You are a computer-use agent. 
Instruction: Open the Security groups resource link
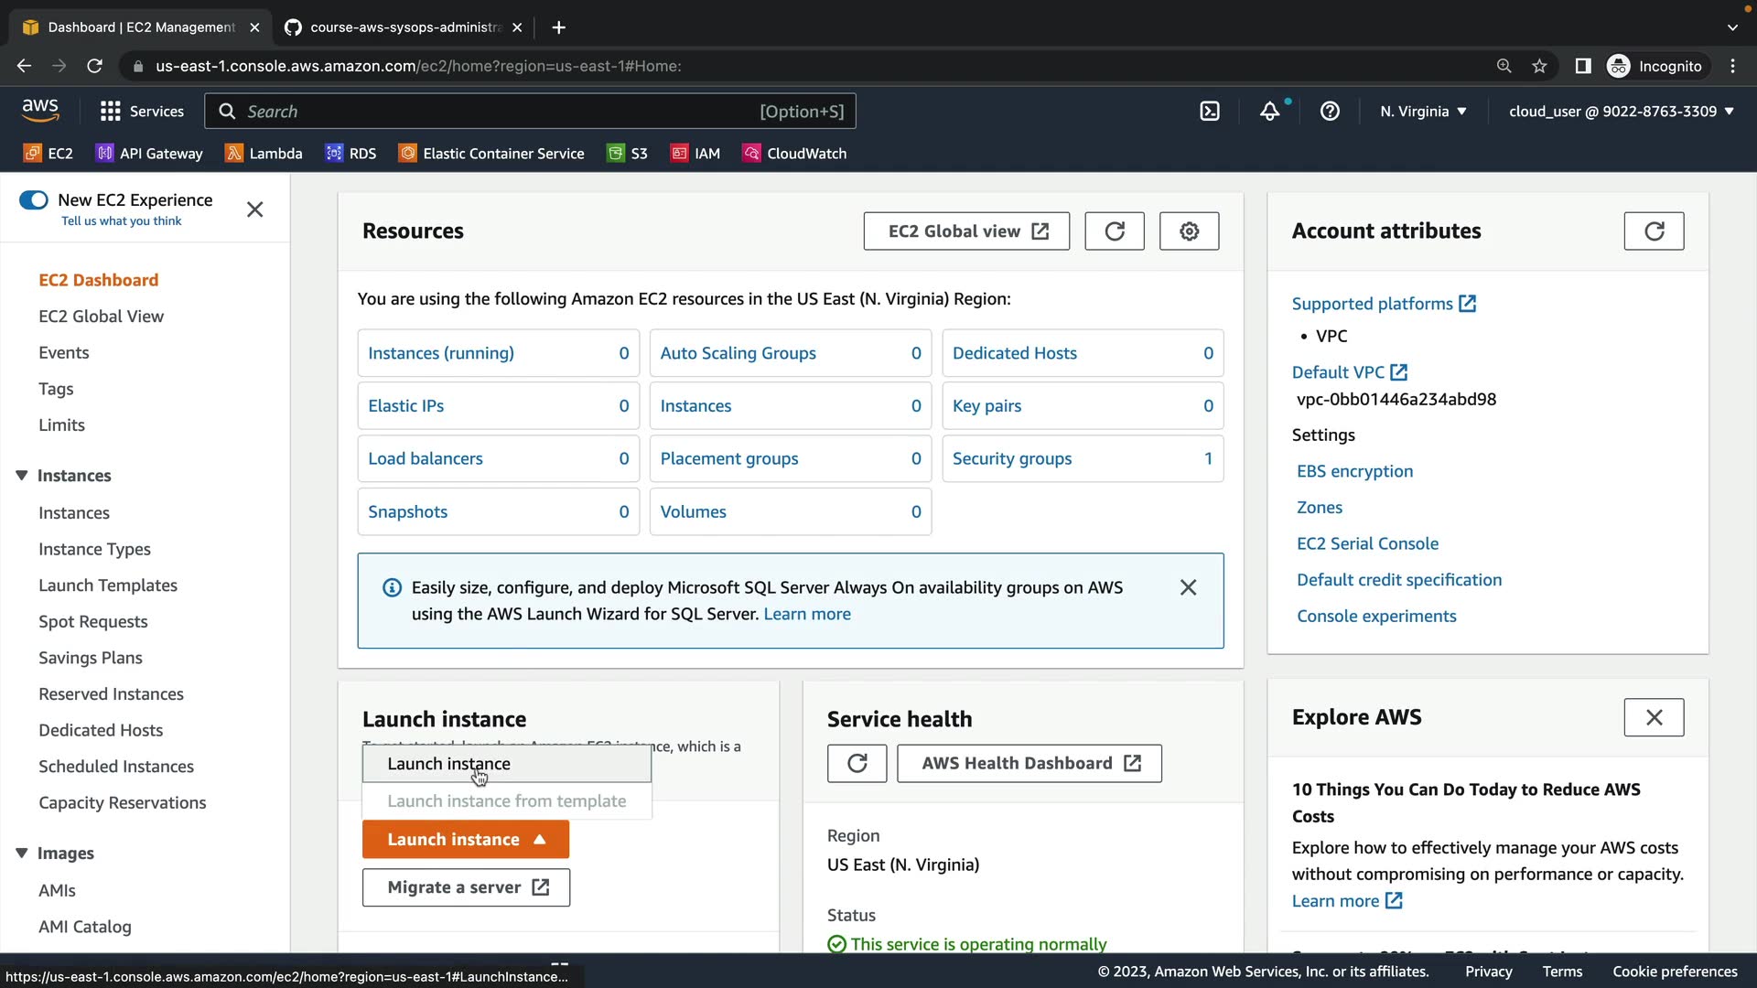coord(1011,459)
